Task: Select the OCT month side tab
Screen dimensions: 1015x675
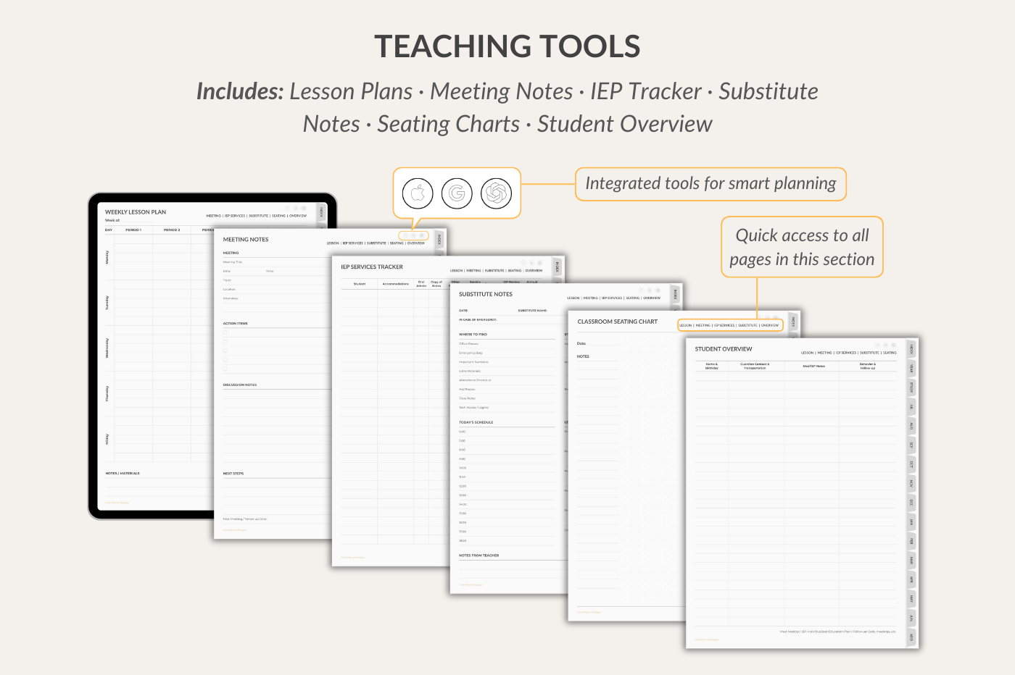Action: pos(911,464)
